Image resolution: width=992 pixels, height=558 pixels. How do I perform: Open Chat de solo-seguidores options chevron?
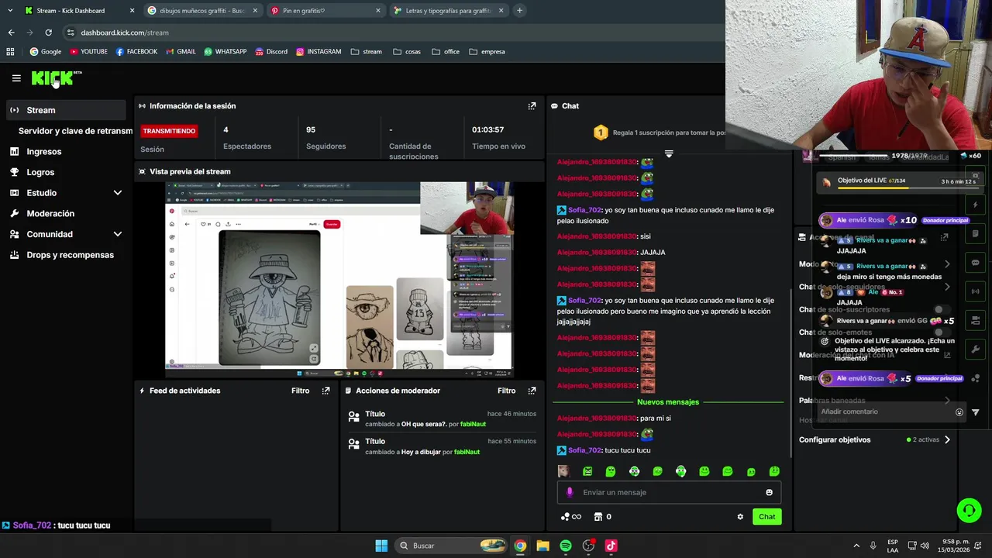(947, 287)
